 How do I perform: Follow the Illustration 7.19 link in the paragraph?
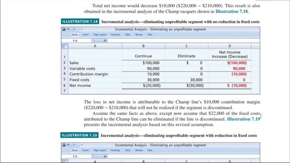[x=243, y=119]
